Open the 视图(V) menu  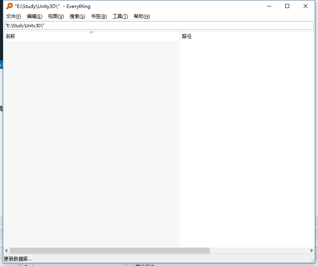click(56, 16)
